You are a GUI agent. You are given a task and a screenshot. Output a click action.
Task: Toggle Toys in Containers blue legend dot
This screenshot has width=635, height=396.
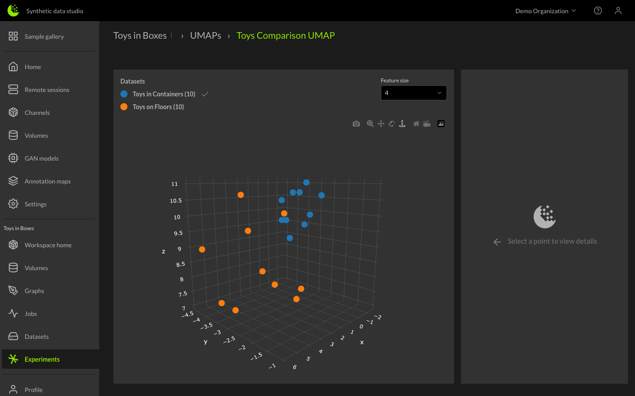pyautogui.click(x=124, y=94)
